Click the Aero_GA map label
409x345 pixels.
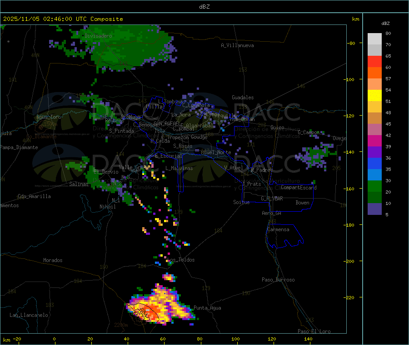tap(272, 213)
